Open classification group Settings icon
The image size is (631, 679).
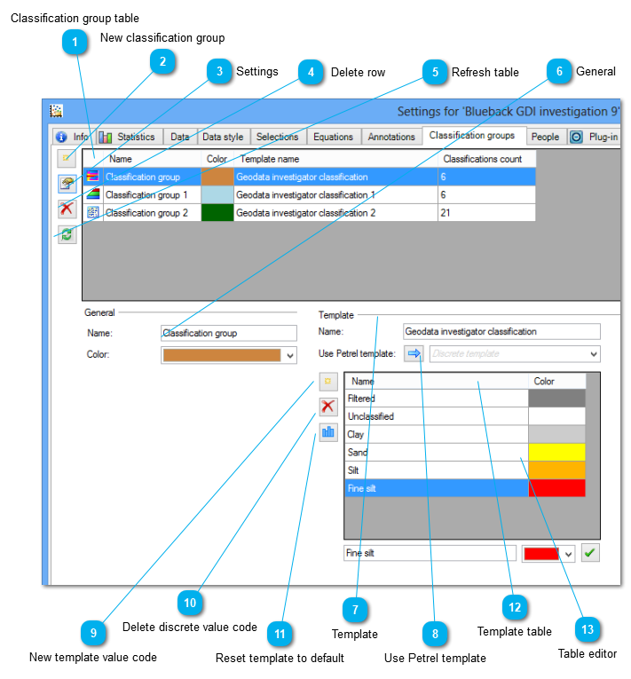pyautogui.click(x=67, y=184)
